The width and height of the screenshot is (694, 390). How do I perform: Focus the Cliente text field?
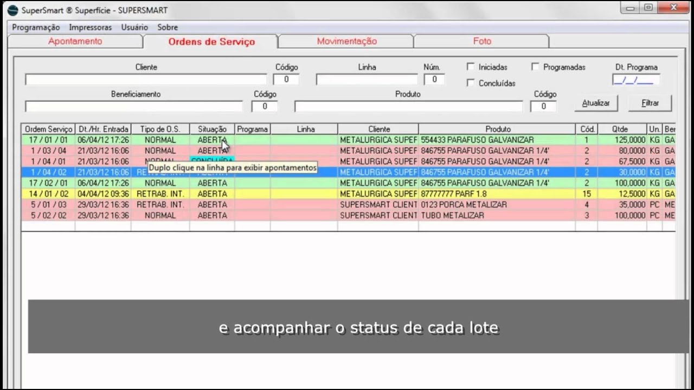pos(146,80)
